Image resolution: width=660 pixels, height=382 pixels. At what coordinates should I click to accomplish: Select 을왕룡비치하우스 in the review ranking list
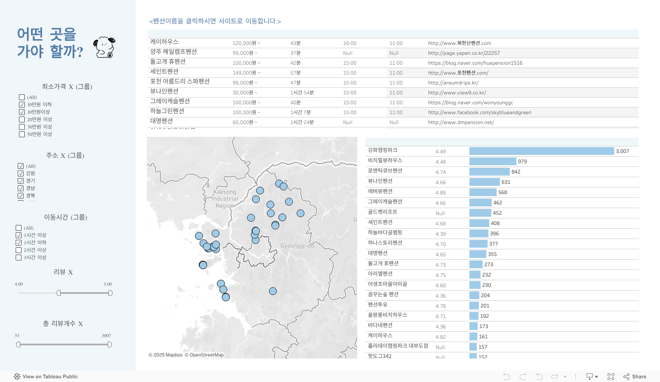[x=388, y=315]
